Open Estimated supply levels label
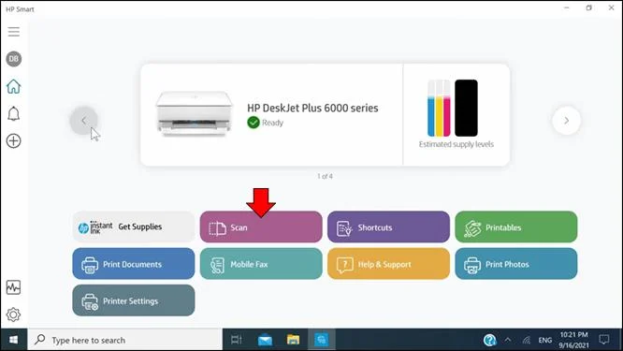623x351 pixels. [x=456, y=144]
